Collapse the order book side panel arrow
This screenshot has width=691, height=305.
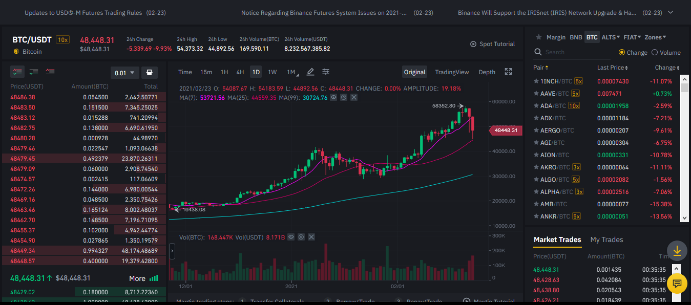click(x=172, y=251)
